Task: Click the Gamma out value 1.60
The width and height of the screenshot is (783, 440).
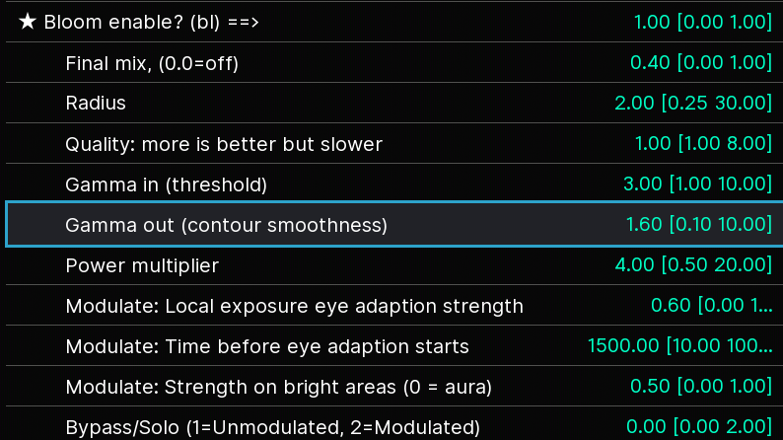Action: pos(644,224)
